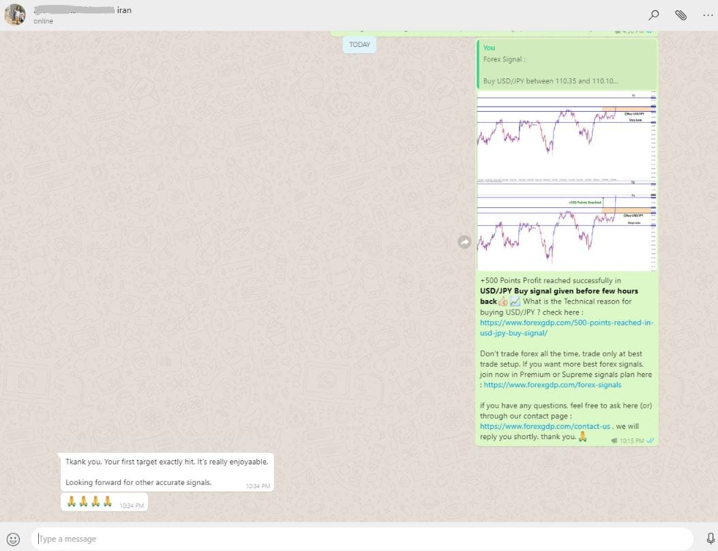The image size is (718, 551).
Task: Focus the 'Type a message' field
Action: point(362,539)
